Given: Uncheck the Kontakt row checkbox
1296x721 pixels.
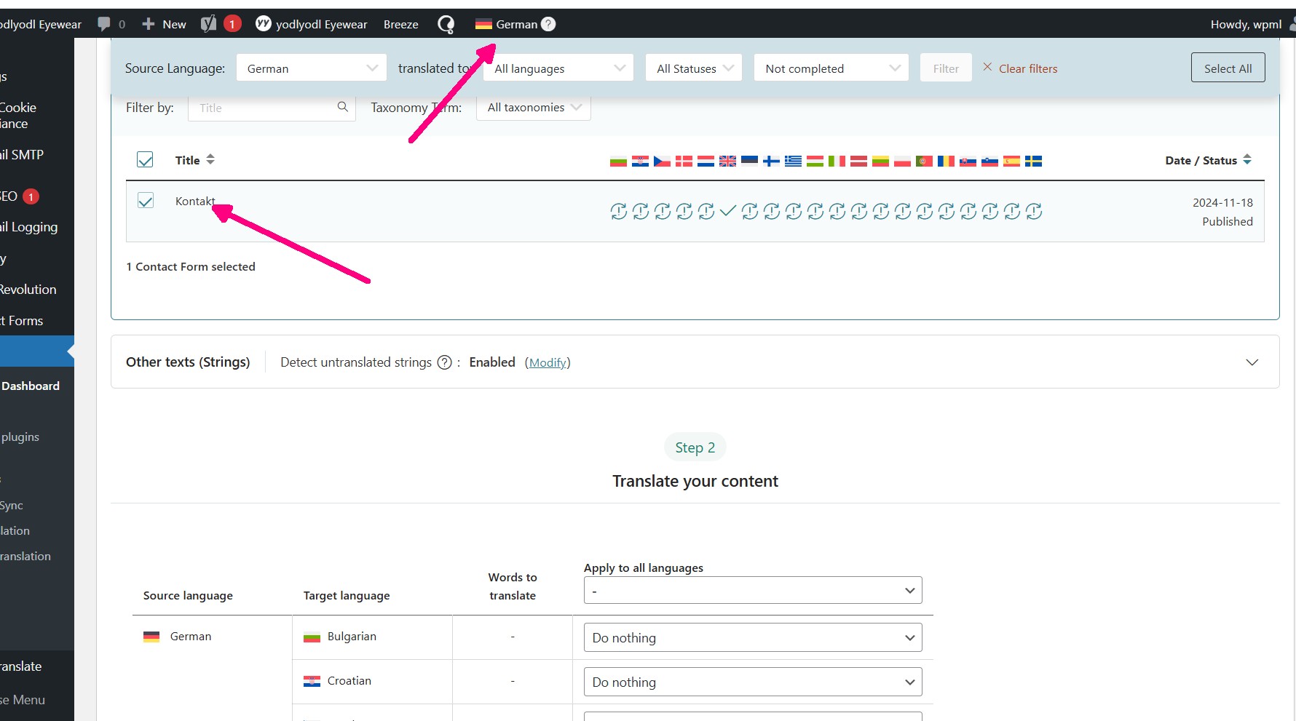Looking at the screenshot, I should [x=146, y=201].
